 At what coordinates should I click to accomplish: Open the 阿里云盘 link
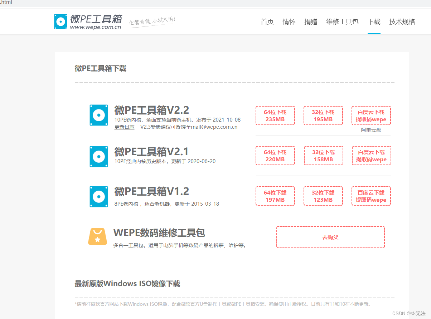coord(371,130)
